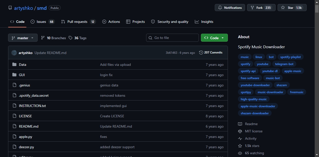Viewport: 319px width, 157px height.
Task: Open 'removed tokens' commit message
Action: click(x=113, y=95)
